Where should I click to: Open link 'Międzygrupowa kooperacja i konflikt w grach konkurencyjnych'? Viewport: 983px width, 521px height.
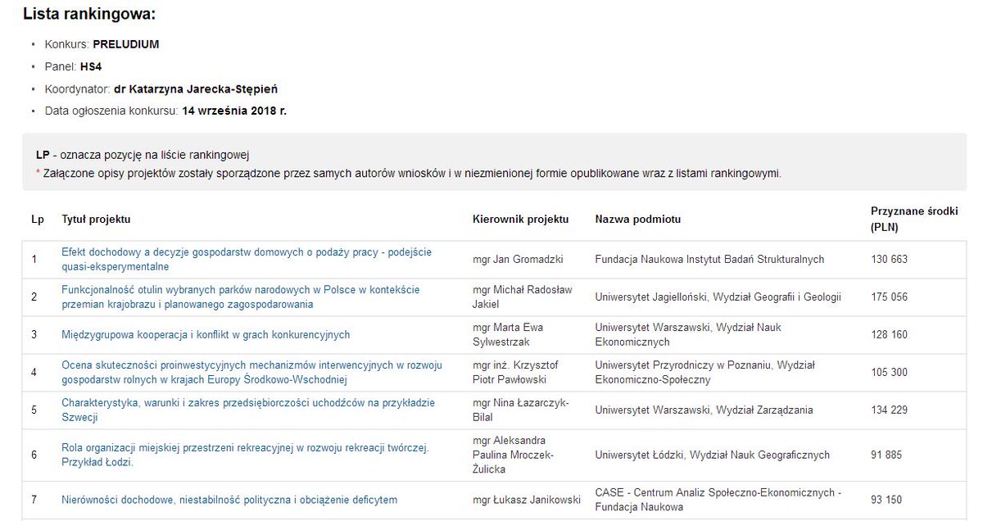tap(206, 334)
